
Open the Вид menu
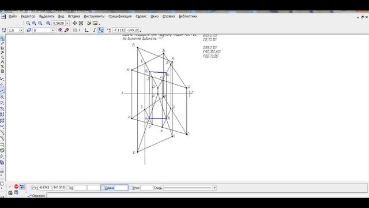61,16
